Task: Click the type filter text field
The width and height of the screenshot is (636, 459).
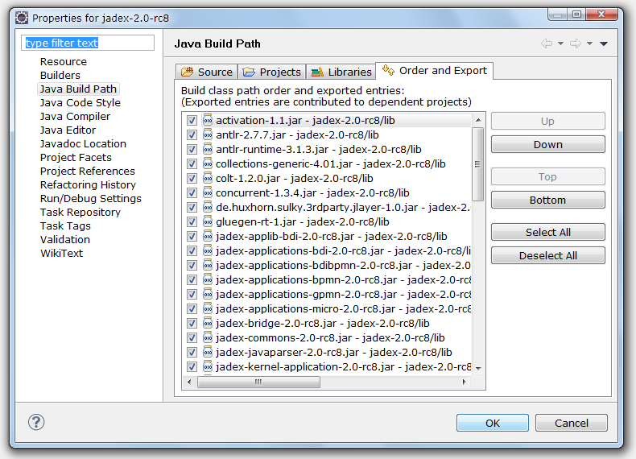Action: [87, 43]
